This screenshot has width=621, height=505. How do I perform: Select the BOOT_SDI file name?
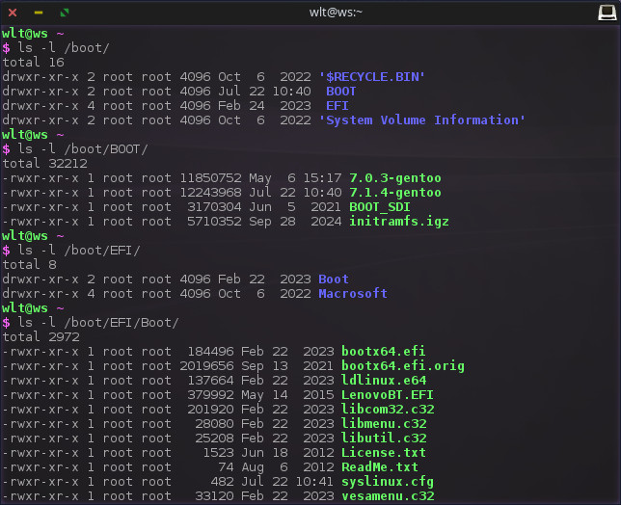pyautogui.click(x=380, y=207)
